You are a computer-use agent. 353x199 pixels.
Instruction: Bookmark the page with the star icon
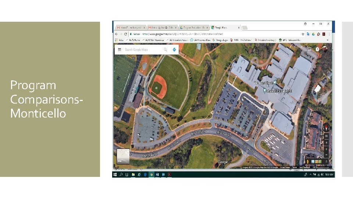pyautogui.click(x=303, y=34)
